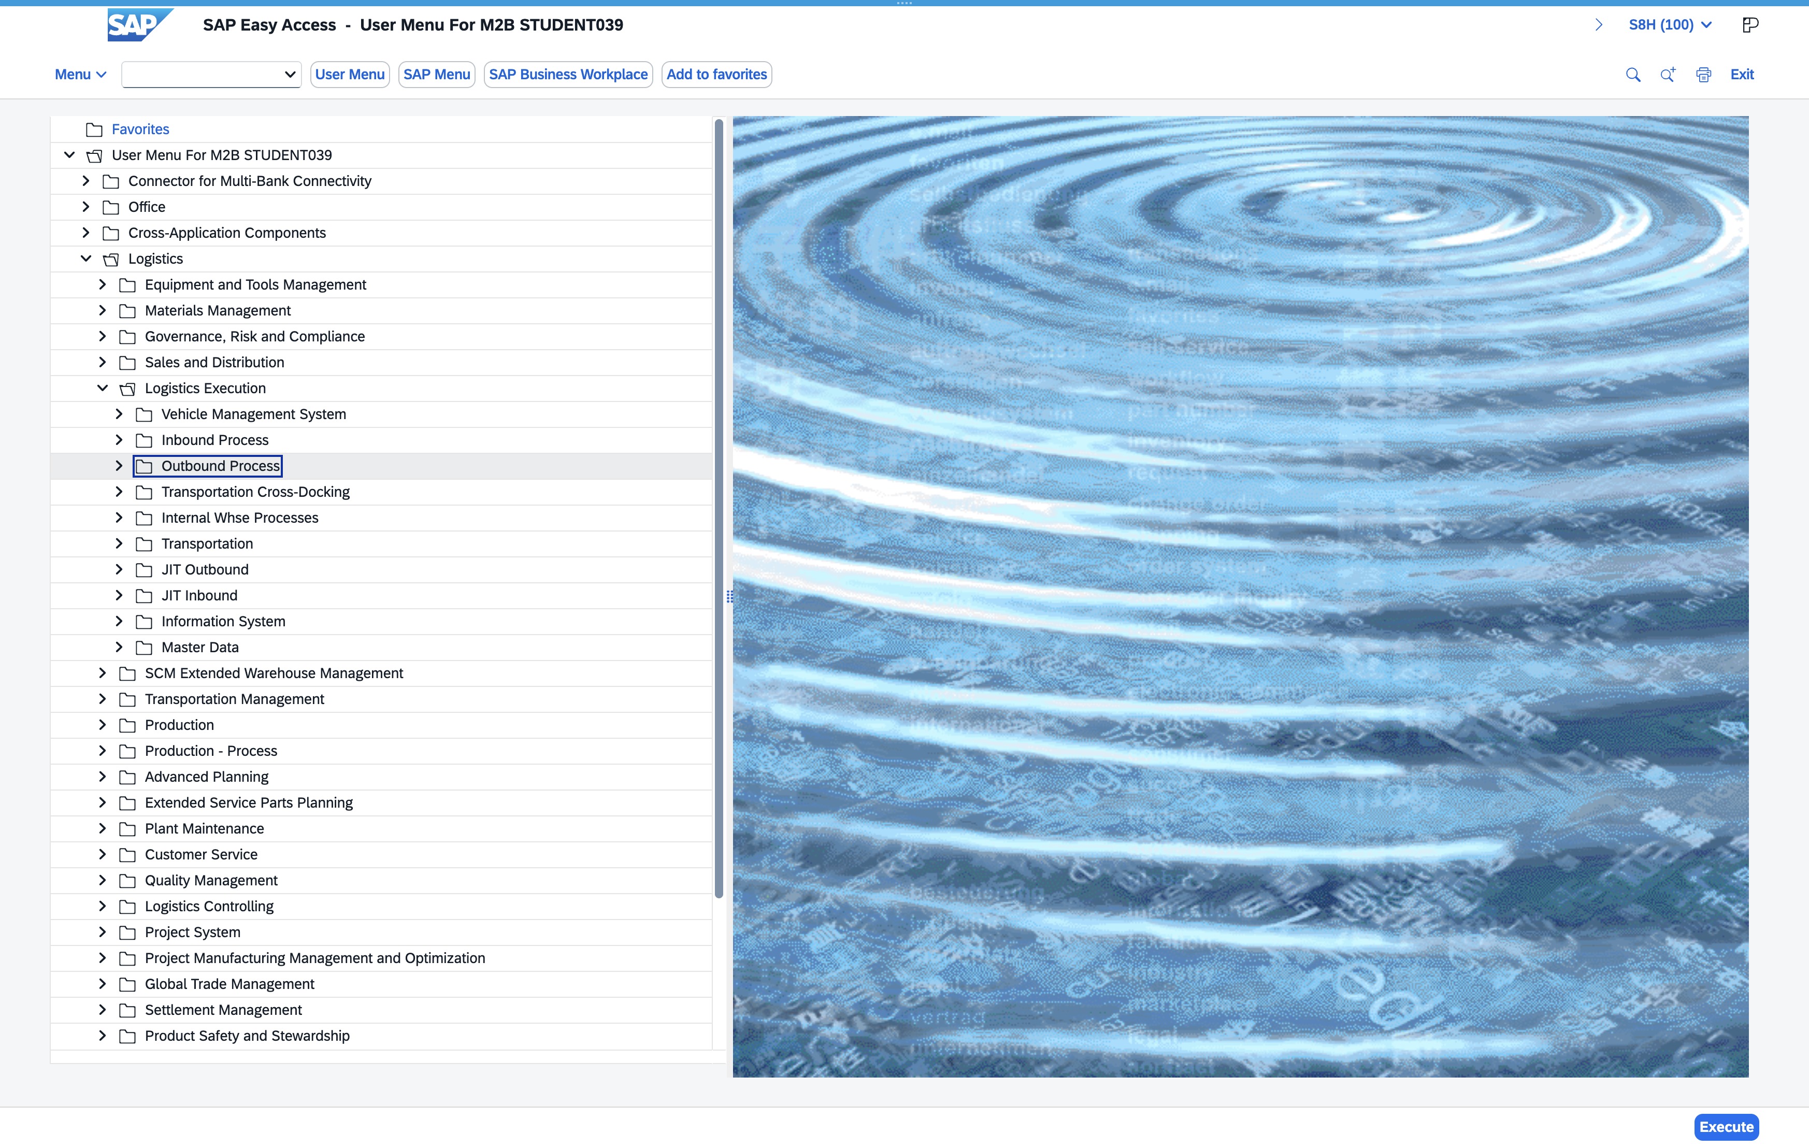Image resolution: width=1809 pixels, height=1148 pixels.
Task: Click the Advanced Planning folder icon
Action: coord(127,778)
